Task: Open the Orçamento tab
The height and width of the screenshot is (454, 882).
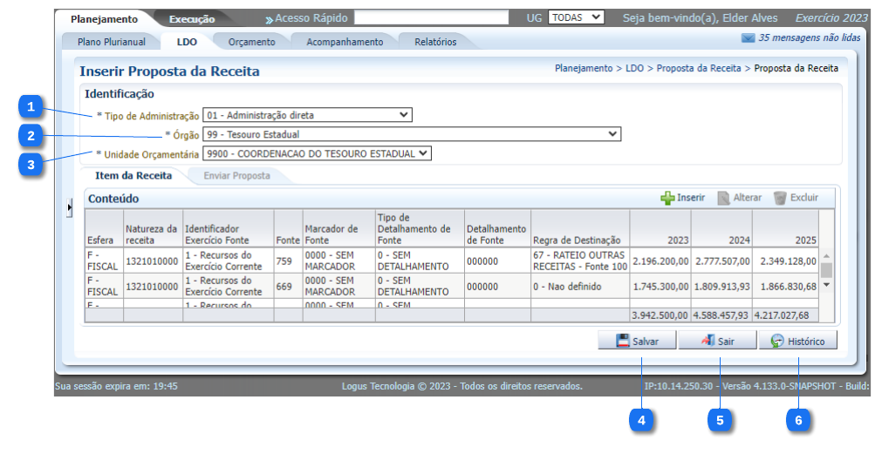Action: click(x=251, y=42)
